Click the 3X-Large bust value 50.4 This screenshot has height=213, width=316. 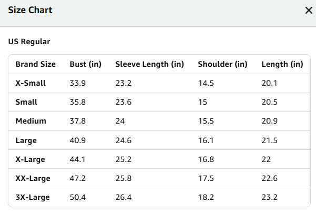click(x=78, y=197)
